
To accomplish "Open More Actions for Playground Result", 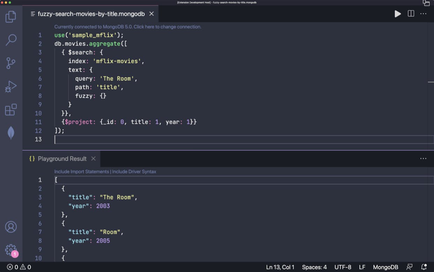I will coord(423,158).
